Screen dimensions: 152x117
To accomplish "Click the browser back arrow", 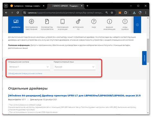I will 6,13.
